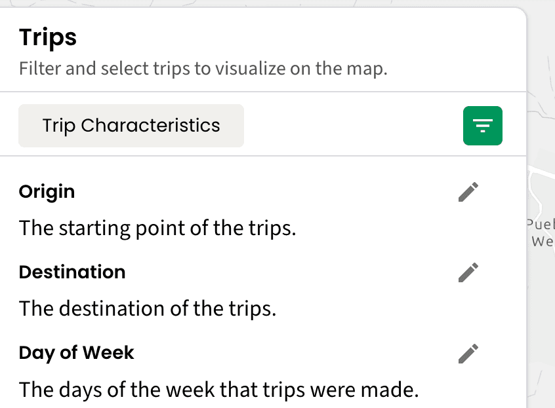Click the empty header area right of Trips title
The image size is (555, 408).
[295, 37]
